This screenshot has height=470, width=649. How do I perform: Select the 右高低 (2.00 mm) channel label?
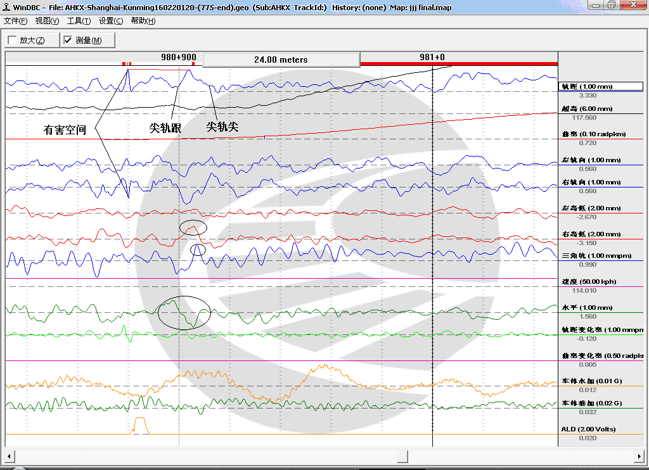591,234
